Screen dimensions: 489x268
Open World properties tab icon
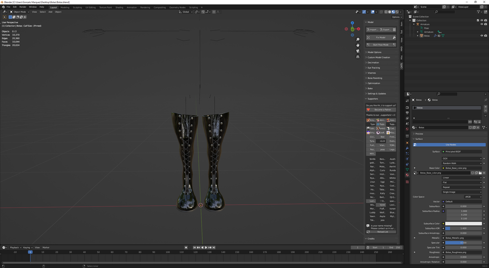pos(407,129)
